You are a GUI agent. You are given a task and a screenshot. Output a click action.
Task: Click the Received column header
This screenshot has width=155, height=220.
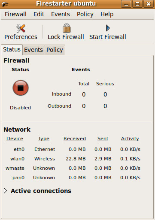75,139
